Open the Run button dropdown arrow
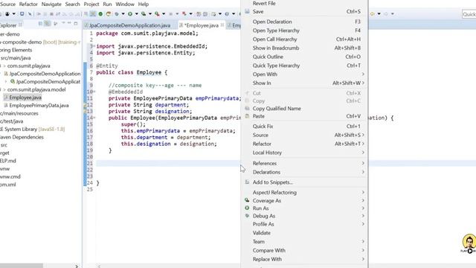Viewport: 476px width, 268px height. [x=136, y=14]
